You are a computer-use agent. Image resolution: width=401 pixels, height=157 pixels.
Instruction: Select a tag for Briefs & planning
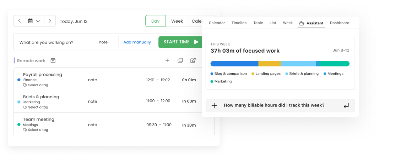tap(38, 107)
